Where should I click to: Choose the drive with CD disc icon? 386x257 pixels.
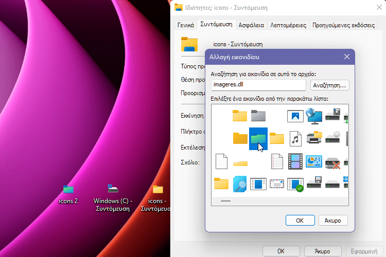[332, 137]
